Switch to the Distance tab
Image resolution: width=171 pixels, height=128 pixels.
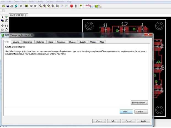tap(40, 42)
